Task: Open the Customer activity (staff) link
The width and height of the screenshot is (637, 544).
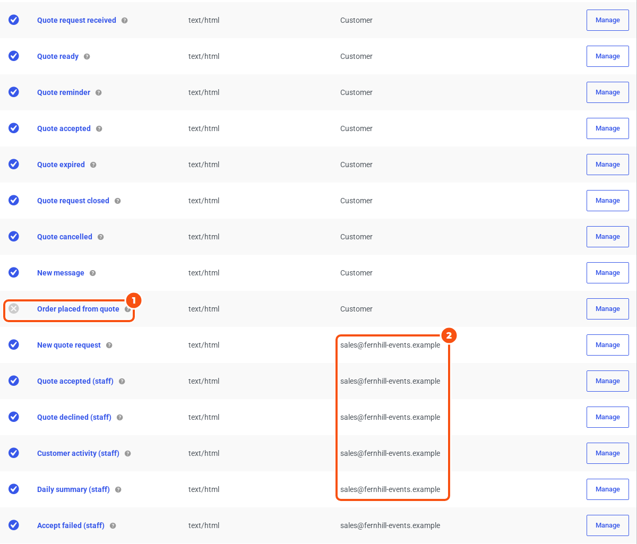Action: click(78, 453)
